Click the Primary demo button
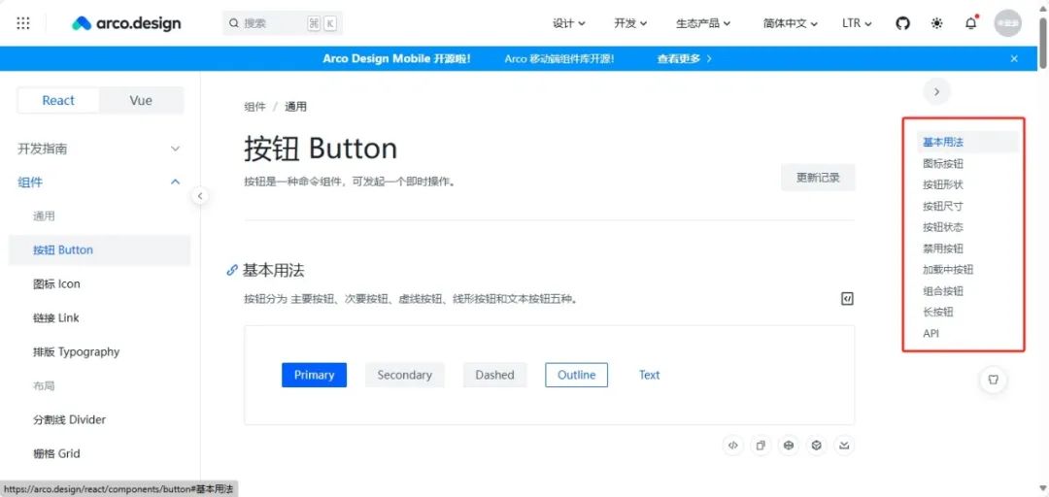Screen dimensions: 1049x497 [x=314, y=375]
